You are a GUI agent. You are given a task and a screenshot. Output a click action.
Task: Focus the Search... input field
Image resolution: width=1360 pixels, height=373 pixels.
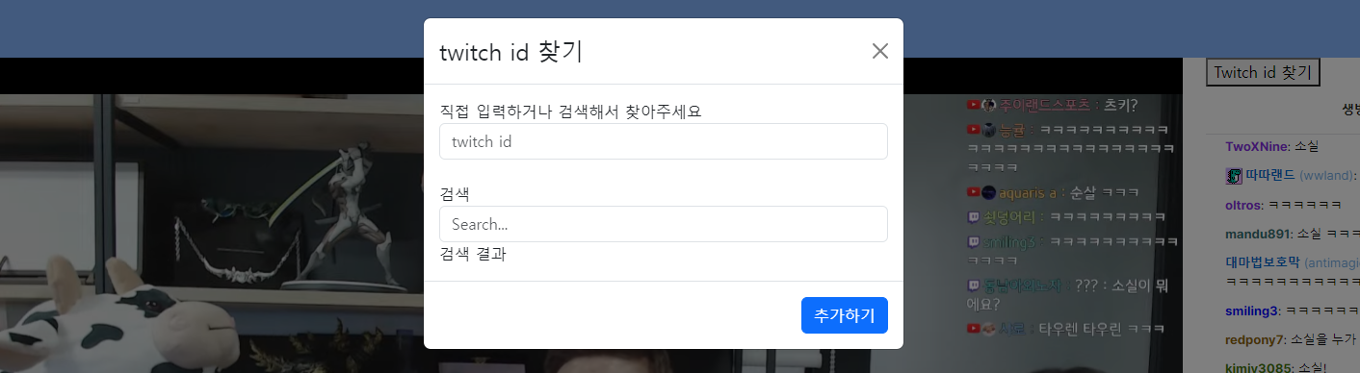pyautogui.click(x=664, y=224)
